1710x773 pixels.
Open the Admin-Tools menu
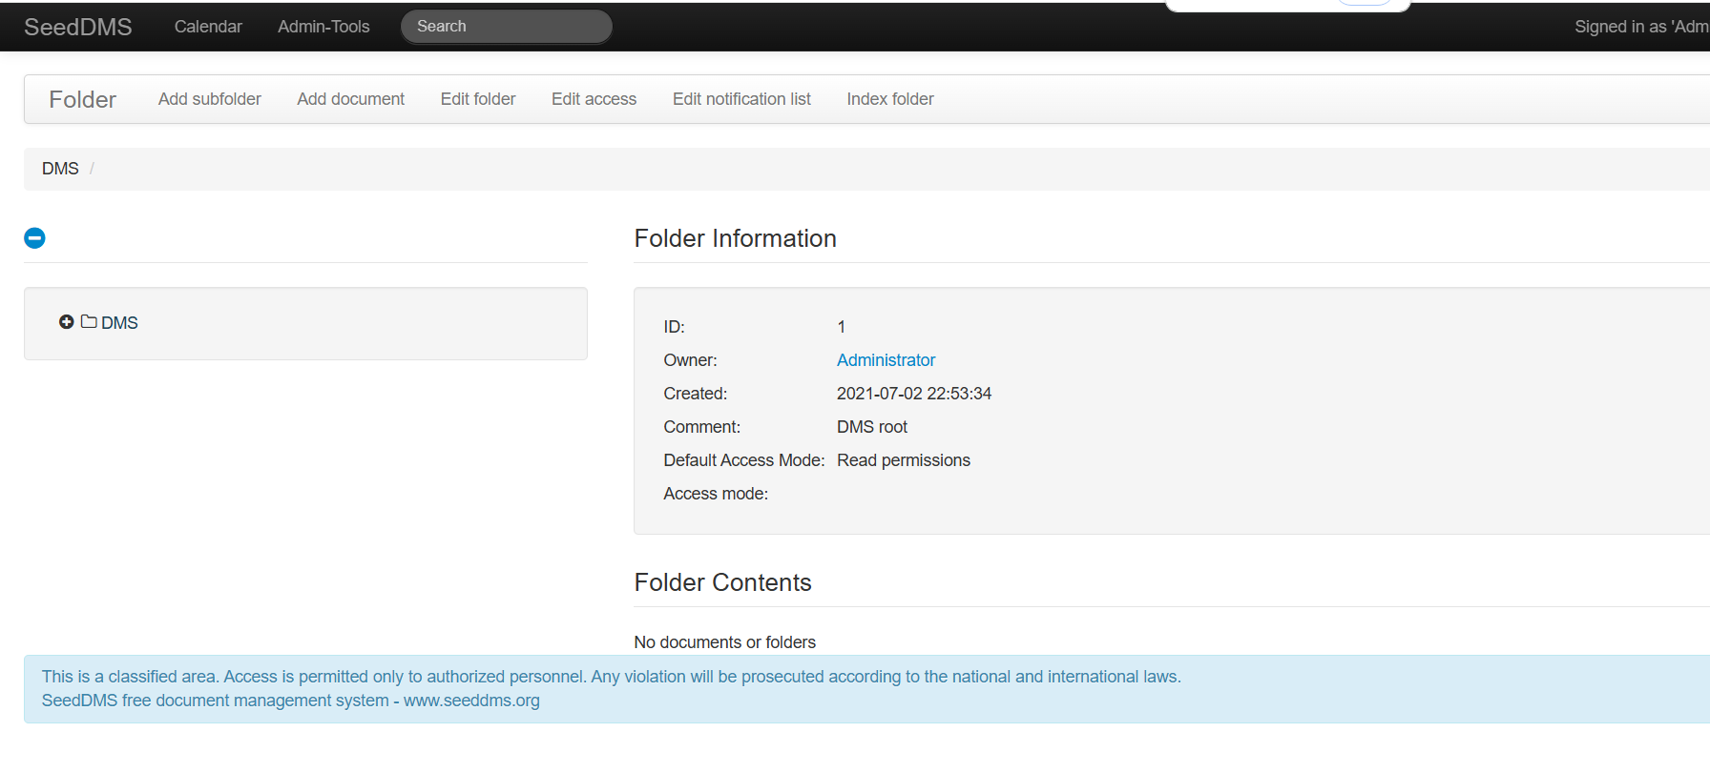323,27
